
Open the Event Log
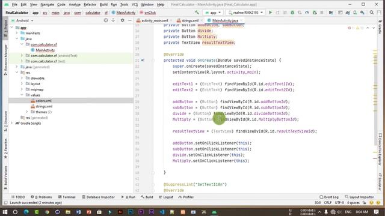pyautogui.click(x=329, y=197)
